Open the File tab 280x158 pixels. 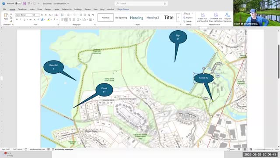[x=4, y=9]
